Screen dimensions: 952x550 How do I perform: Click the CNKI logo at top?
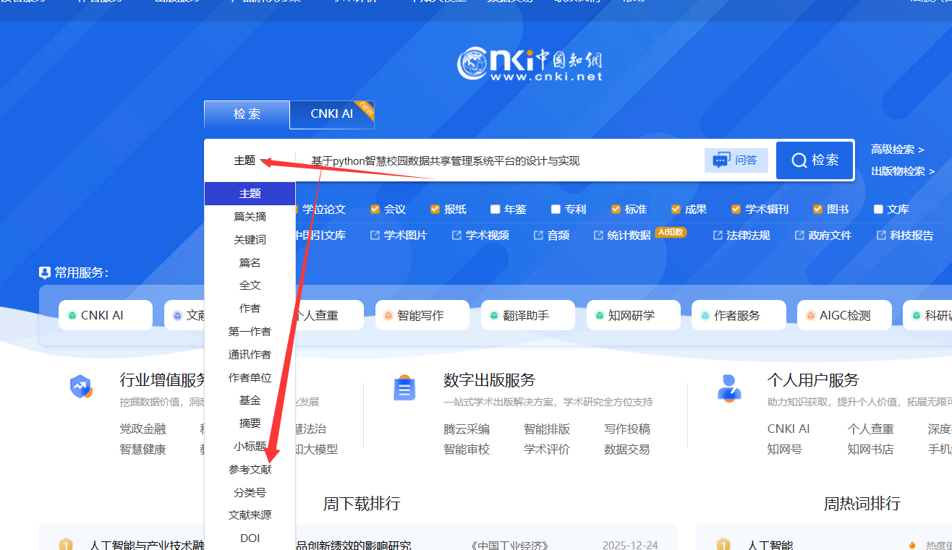(529, 64)
